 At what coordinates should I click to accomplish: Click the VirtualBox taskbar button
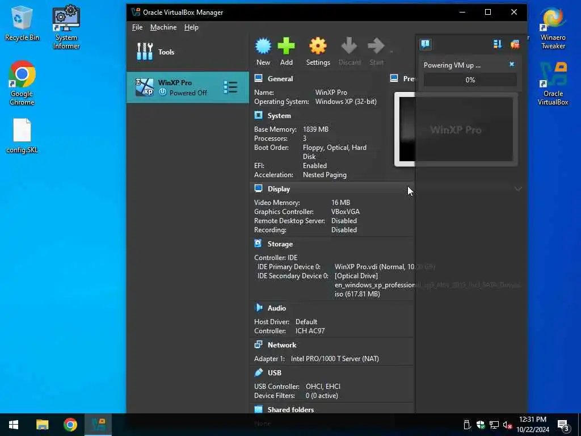click(98, 425)
